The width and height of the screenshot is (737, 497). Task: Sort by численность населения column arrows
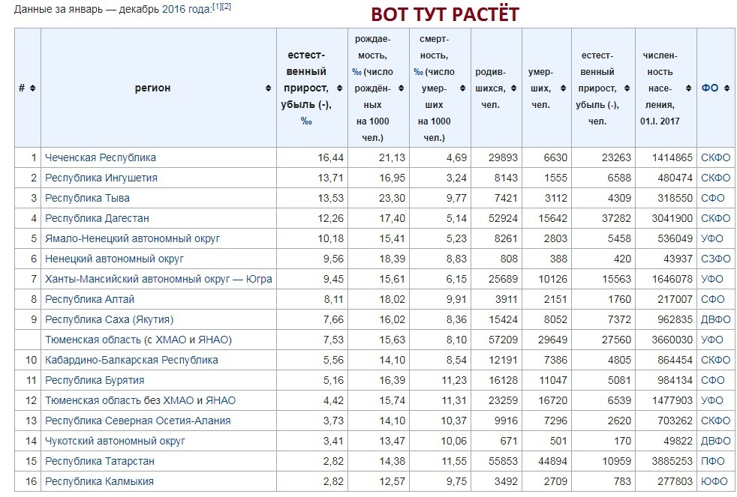(x=688, y=88)
